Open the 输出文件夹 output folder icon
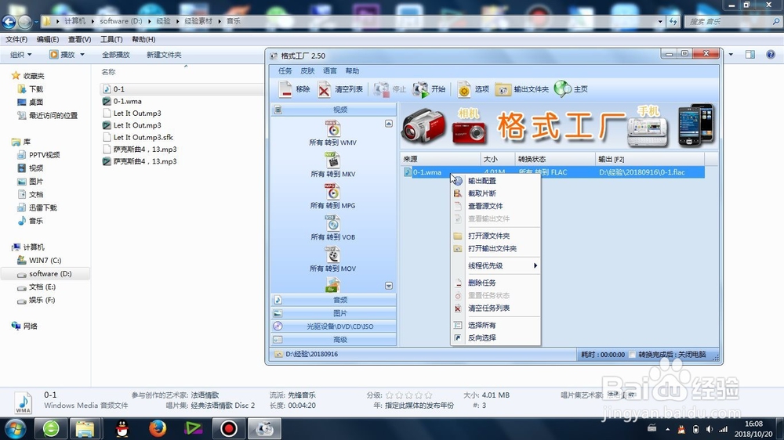This screenshot has height=440, width=784. (x=503, y=89)
